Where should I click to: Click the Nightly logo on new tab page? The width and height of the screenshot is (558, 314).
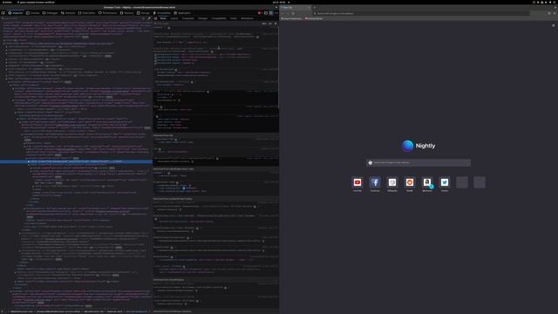[418, 146]
